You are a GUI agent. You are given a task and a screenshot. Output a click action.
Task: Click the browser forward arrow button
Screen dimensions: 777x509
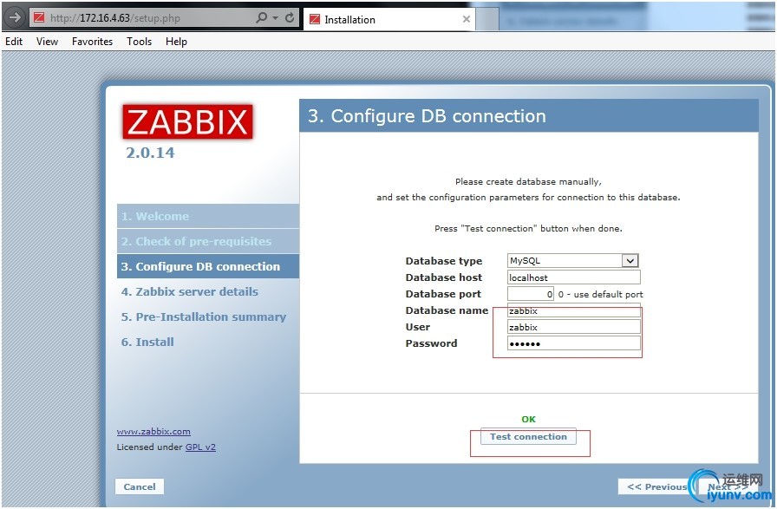pos(15,17)
